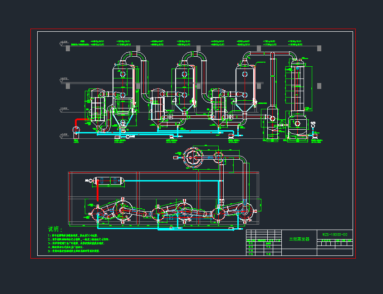383x294 pixels.
Task: Select the long cyan pipe from horizontal tank
Action: click(x=172, y=181)
